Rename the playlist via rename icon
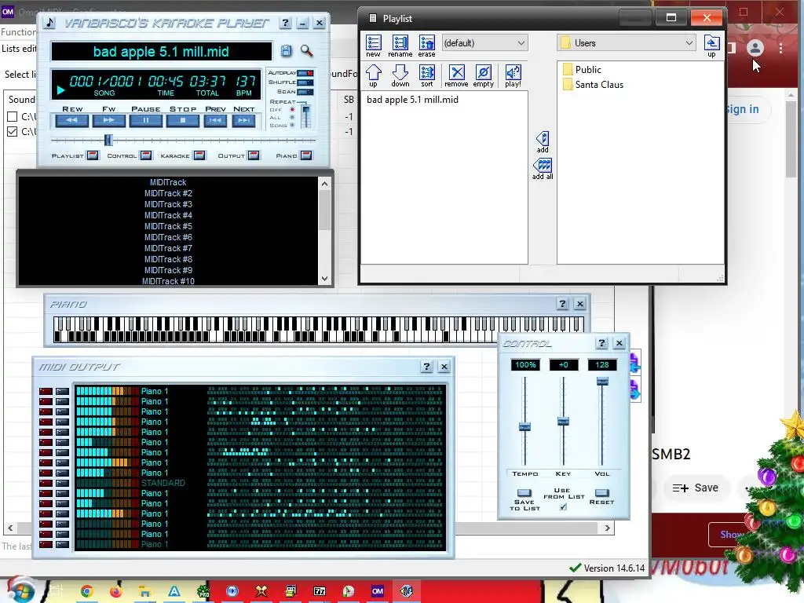The image size is (804, 603). click(400, 46)
